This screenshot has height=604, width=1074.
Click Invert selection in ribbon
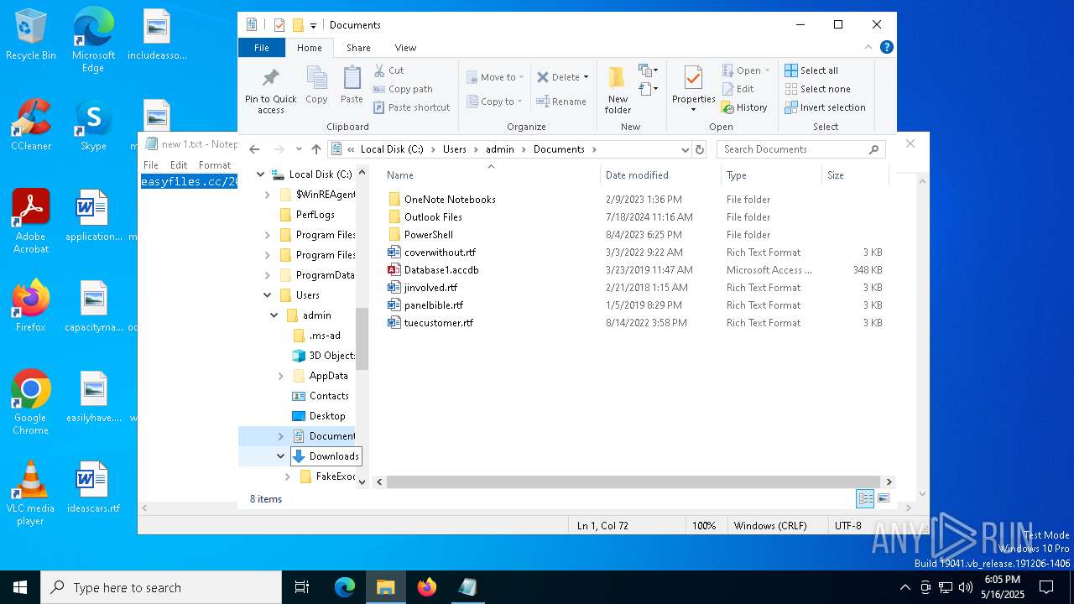pyautogui.click(x=825, y=107)
